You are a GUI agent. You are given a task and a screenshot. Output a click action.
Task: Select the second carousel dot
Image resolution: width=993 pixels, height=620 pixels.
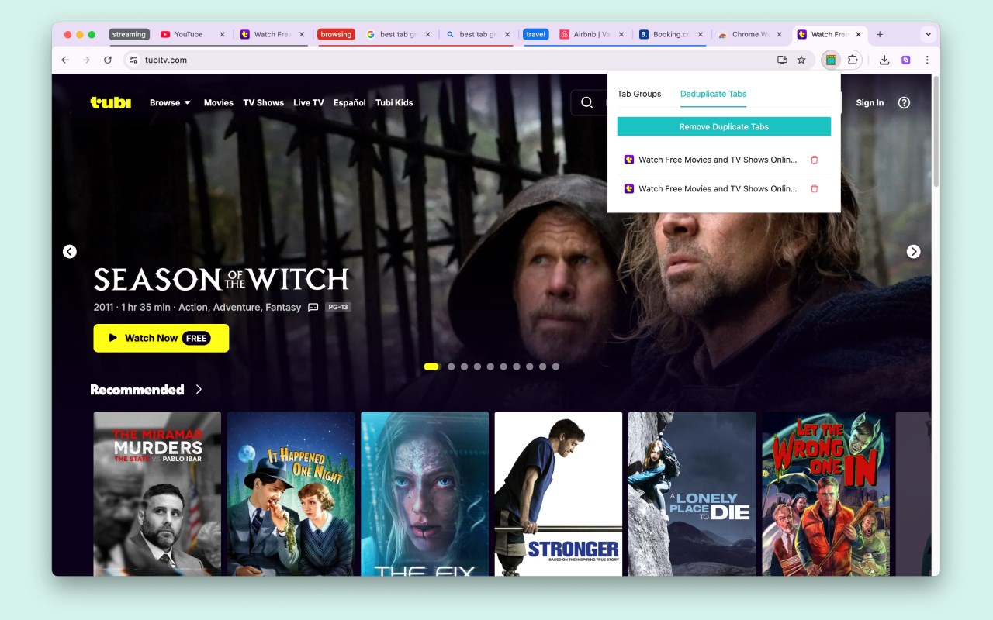pyautogui.click(x=452, y=367)
